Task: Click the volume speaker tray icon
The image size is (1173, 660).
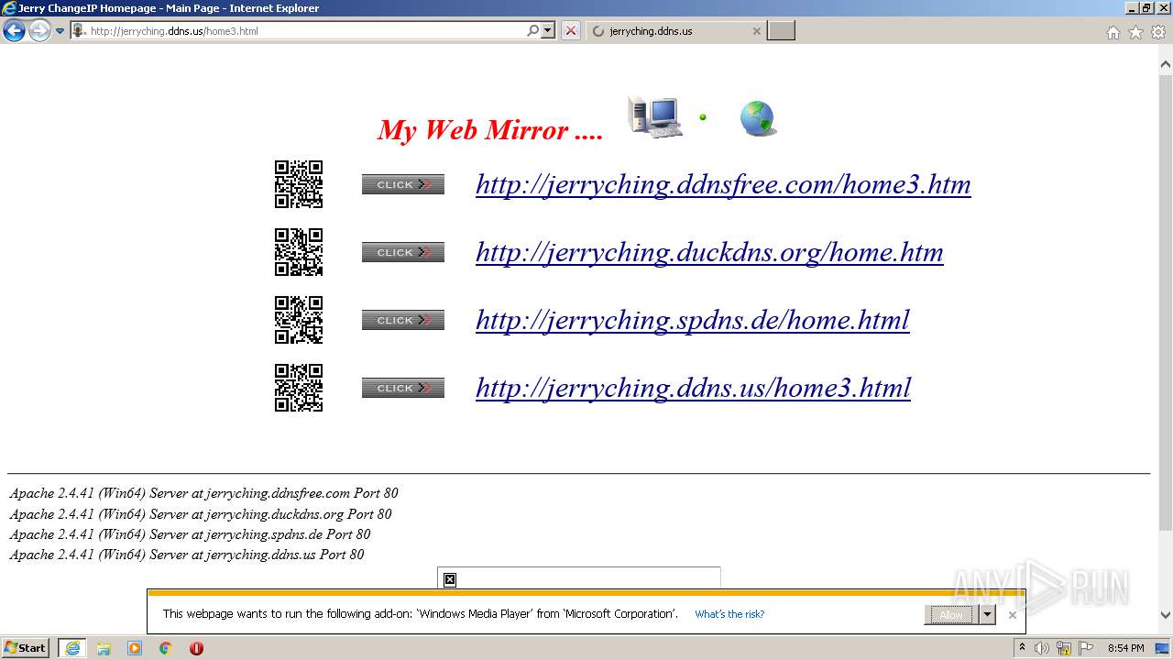Action: pyautogui.click(x=1042, y=648)
